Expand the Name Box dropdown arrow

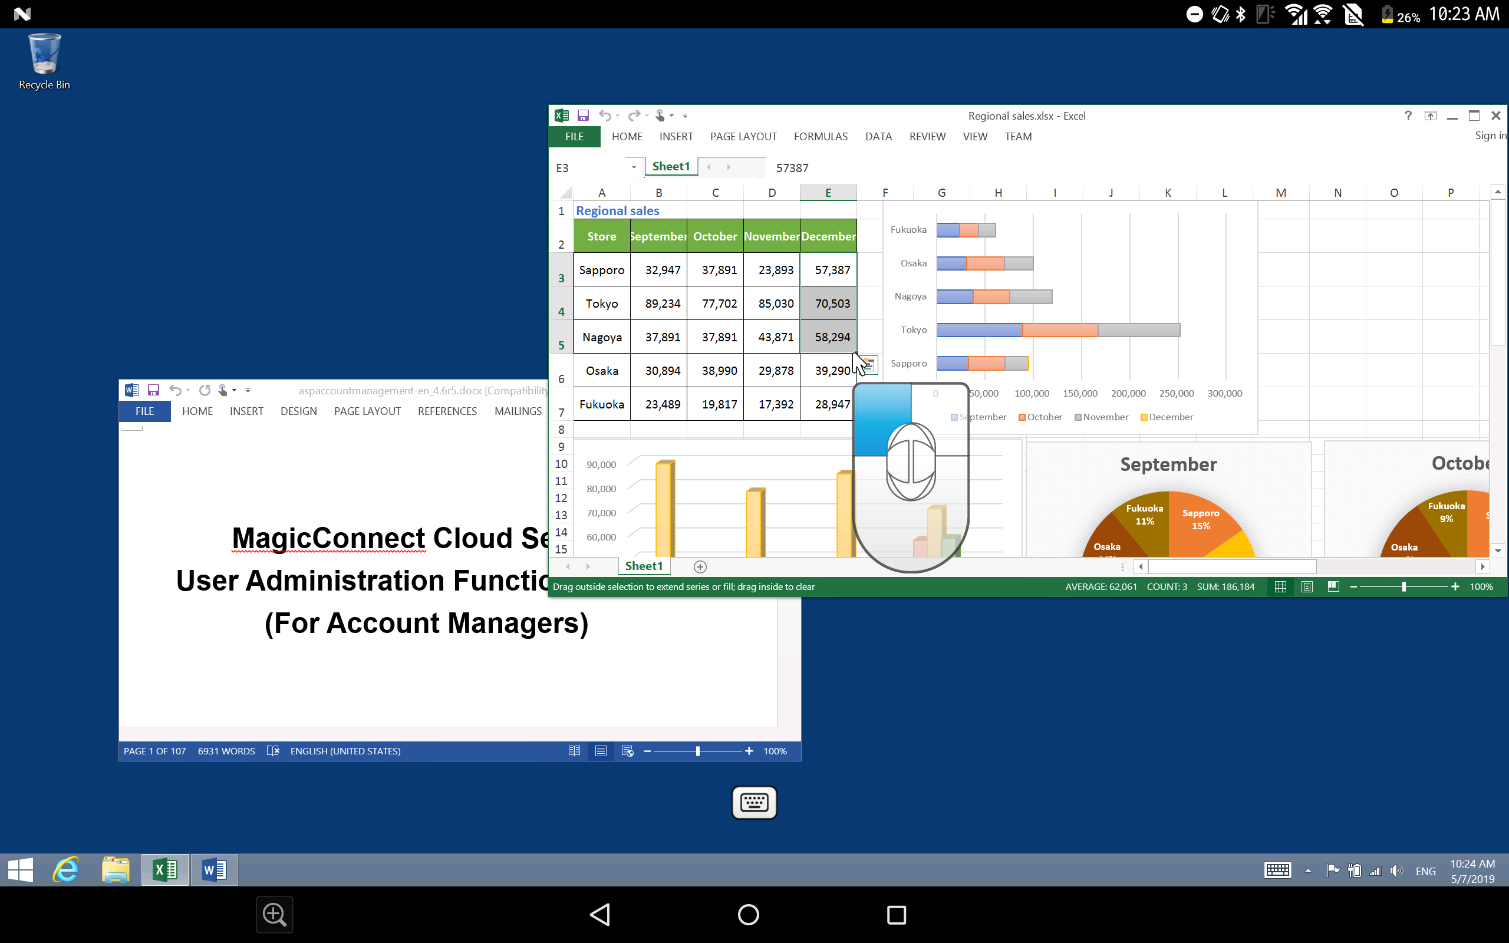pyautogui.click(x=634, y=167)
